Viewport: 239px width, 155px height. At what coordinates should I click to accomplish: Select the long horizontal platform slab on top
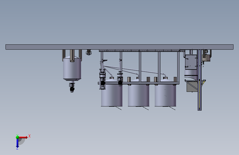pos(120,47)
